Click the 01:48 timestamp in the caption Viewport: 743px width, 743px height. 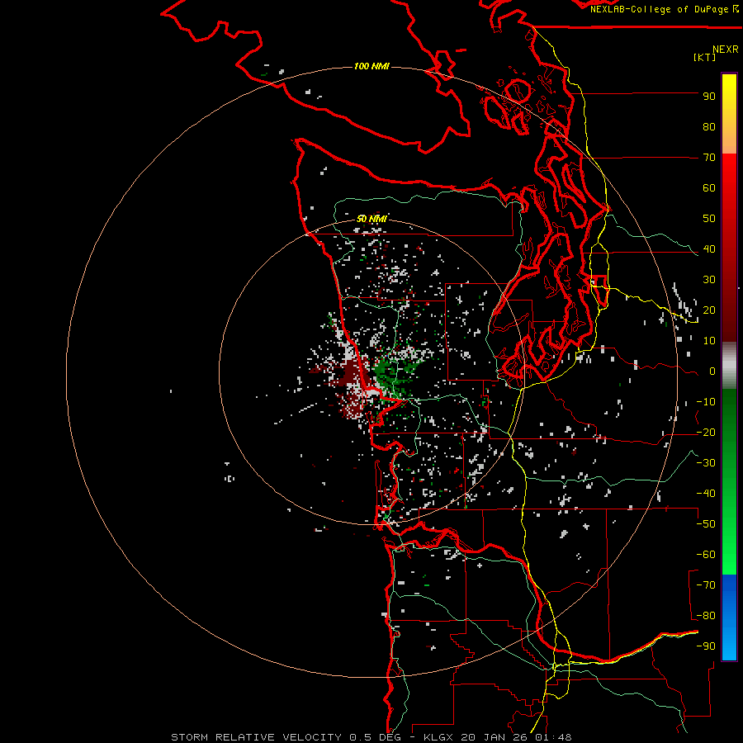tap(554, 737)
